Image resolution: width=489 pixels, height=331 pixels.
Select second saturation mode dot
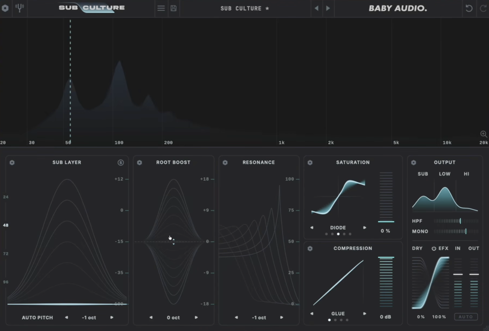(x=332, y=234)
